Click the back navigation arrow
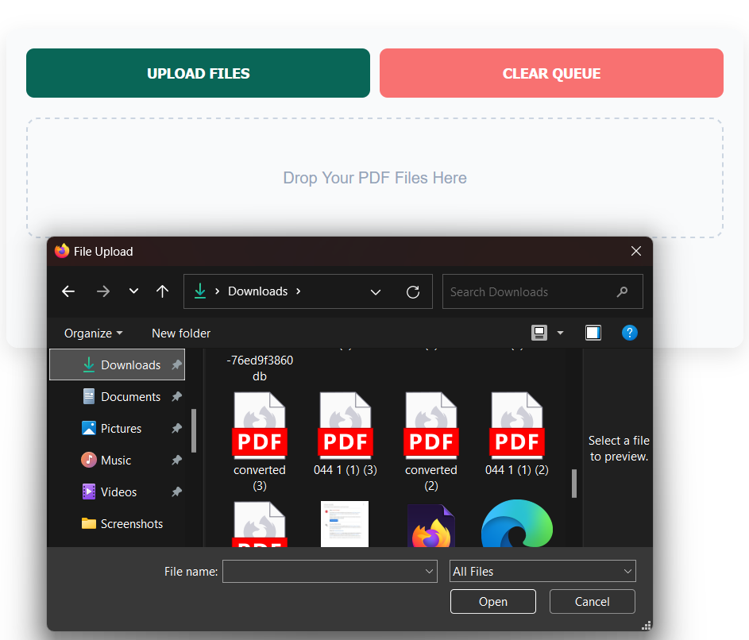749x640 pixels. coord(68,291)
